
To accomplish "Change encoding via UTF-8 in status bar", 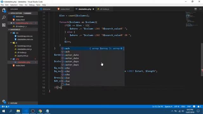I will [177, 106].
